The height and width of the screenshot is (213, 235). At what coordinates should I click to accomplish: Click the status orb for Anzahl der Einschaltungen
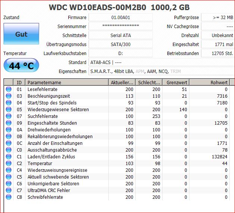(x=9, y=143)
